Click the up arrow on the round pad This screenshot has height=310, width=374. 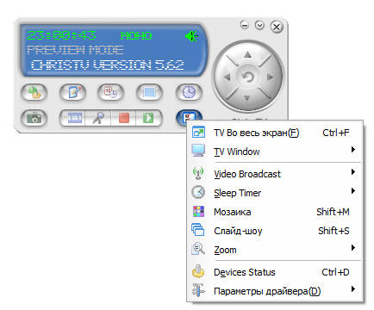coord(248,54)
